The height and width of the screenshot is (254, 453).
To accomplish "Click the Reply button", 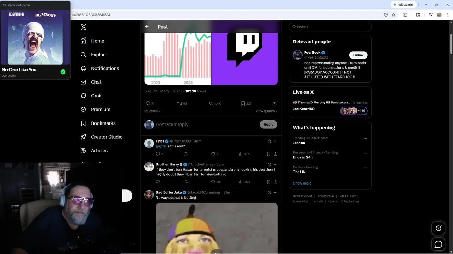I will pos(269,124).
